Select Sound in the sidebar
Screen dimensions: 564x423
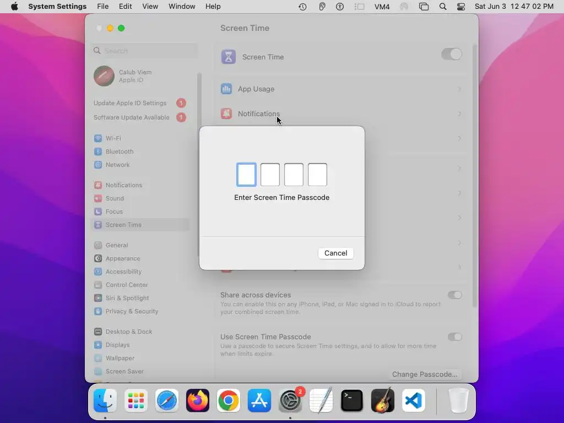click(x=140, y=198)
